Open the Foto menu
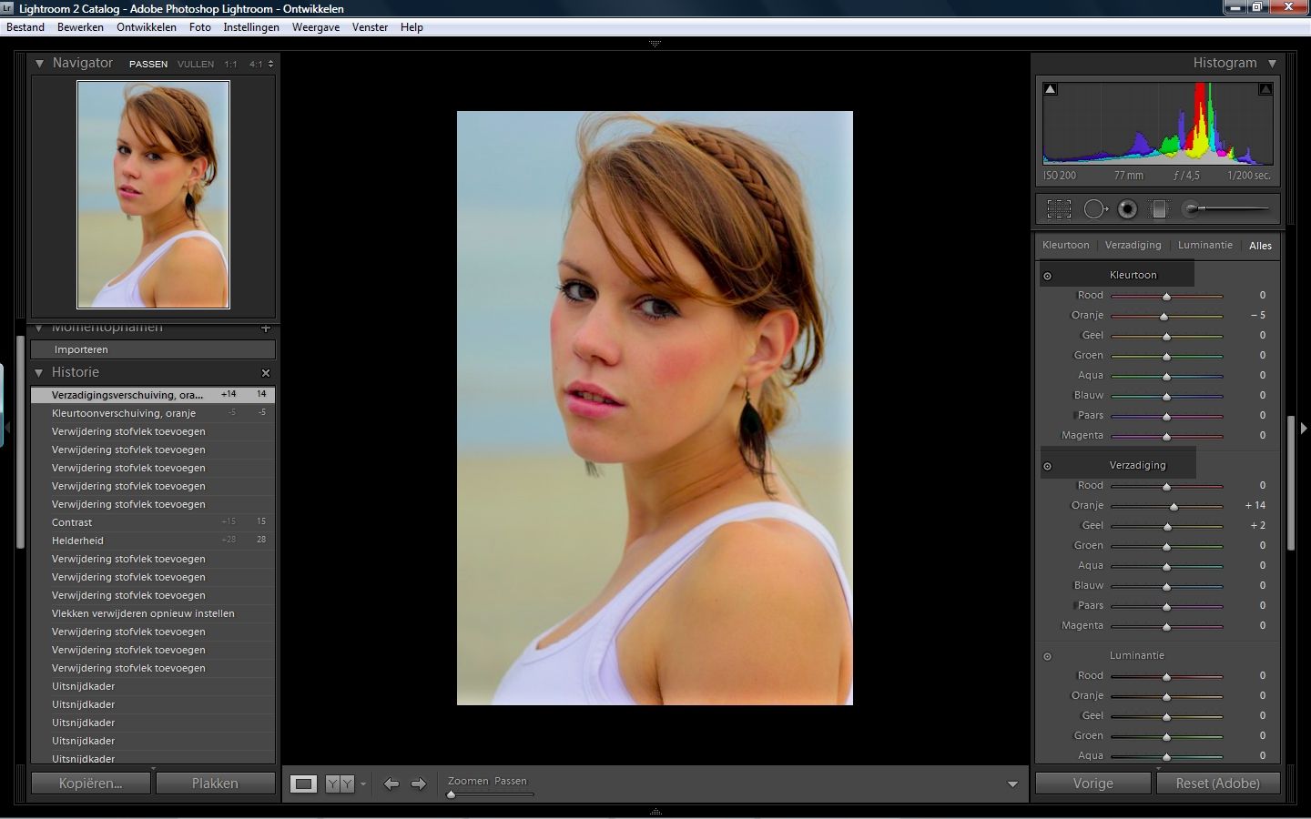This screenshot has height=819, width=1311. [200, 27]
